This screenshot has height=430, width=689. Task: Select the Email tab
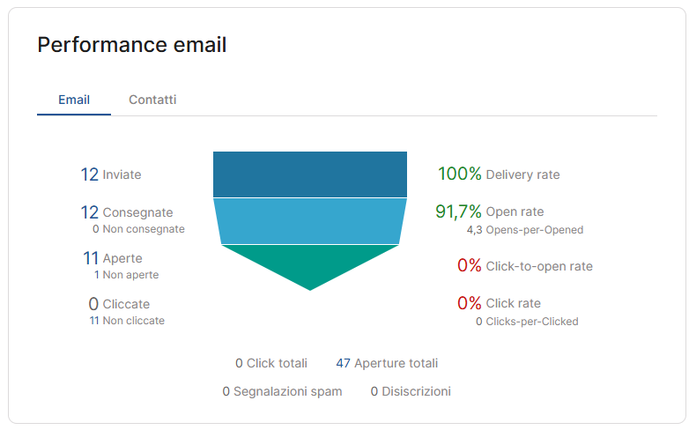(74, 100)
